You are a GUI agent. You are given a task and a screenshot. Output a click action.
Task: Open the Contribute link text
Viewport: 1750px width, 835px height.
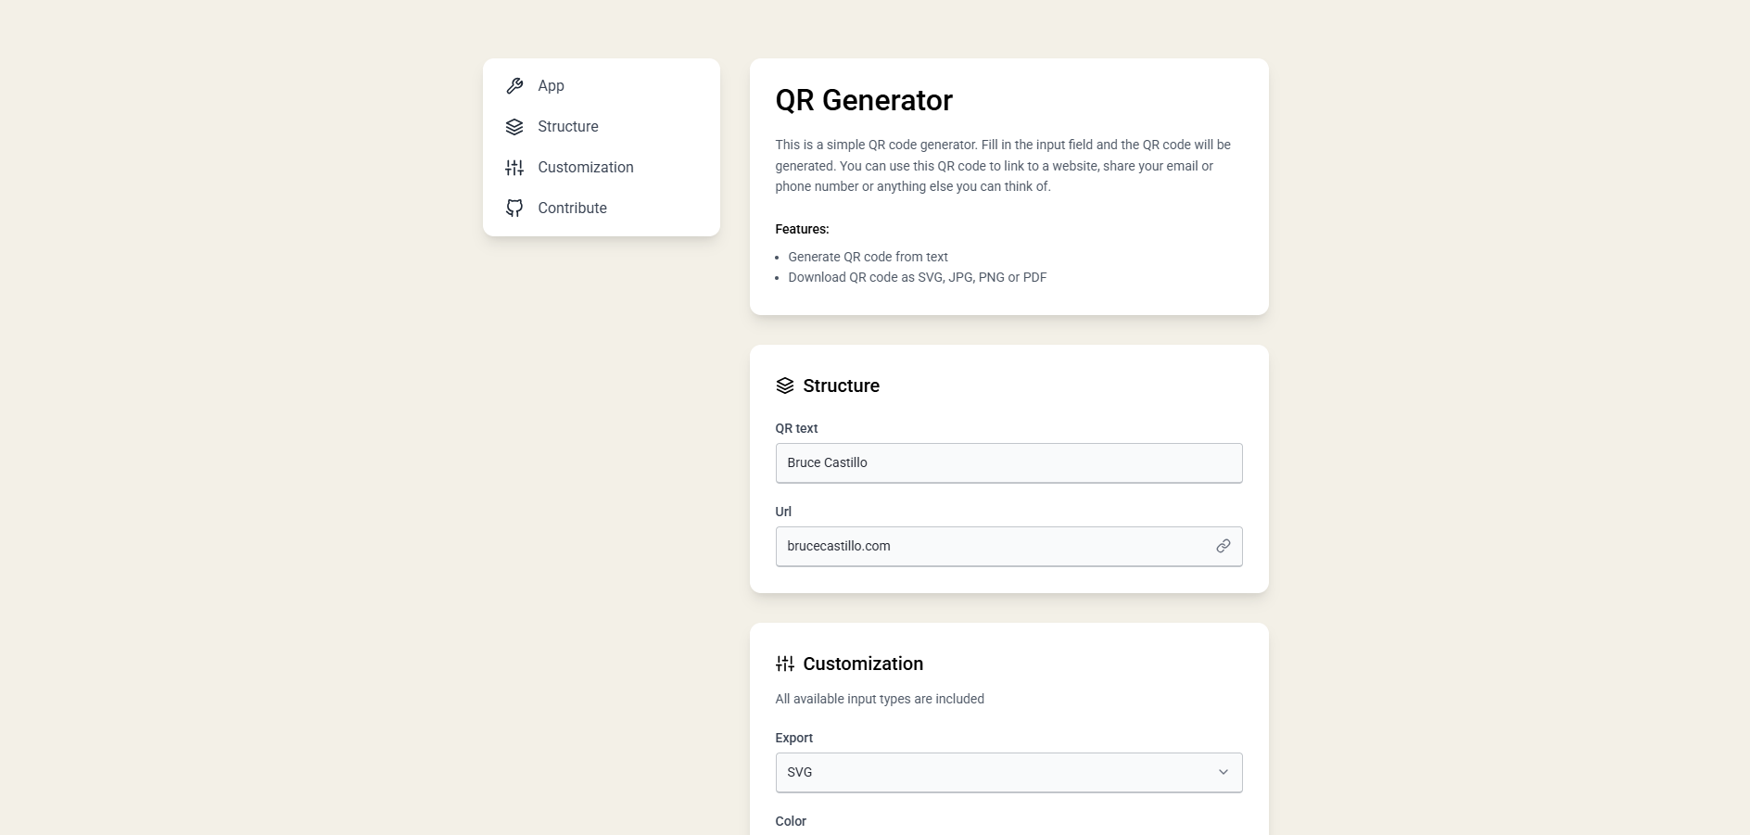pyautogui.click(x=572, y=209)
